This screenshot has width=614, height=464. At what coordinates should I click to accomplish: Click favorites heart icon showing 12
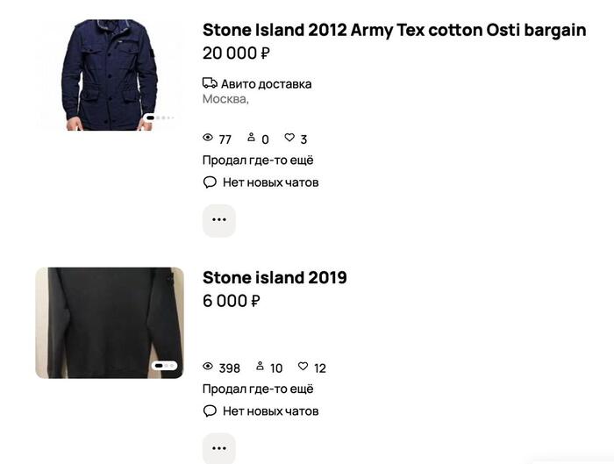(x=303, y=367)
